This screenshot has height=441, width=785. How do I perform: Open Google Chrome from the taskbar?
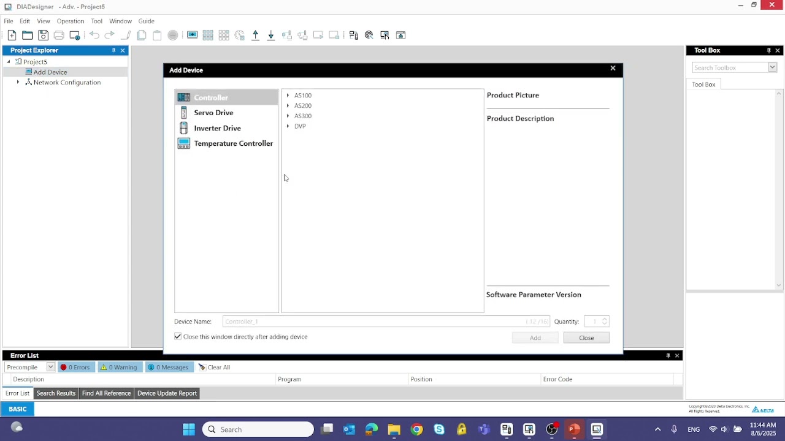click(x=417, y=429)
